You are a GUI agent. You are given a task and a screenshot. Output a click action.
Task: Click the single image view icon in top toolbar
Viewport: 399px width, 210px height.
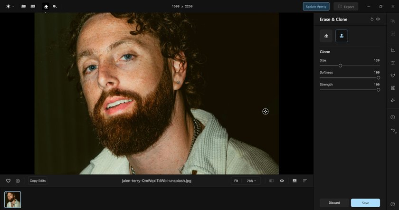(x=33, y=6)
